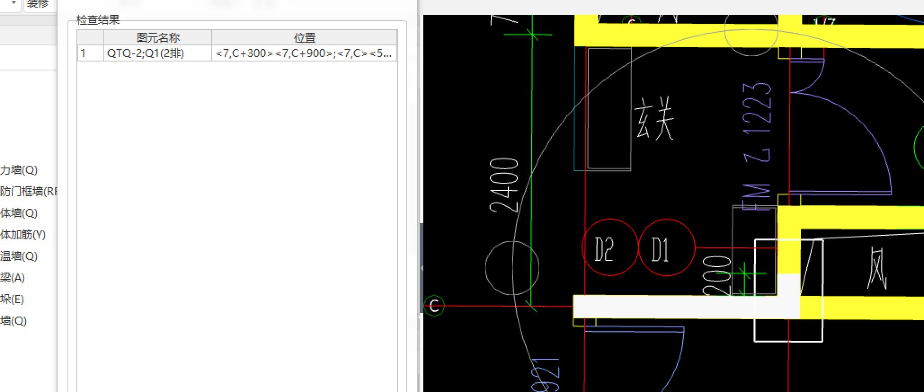Viewport: 924px width, 392px height.
Task: Click the panel splitter collapse handle
Action: pos(422,268)
